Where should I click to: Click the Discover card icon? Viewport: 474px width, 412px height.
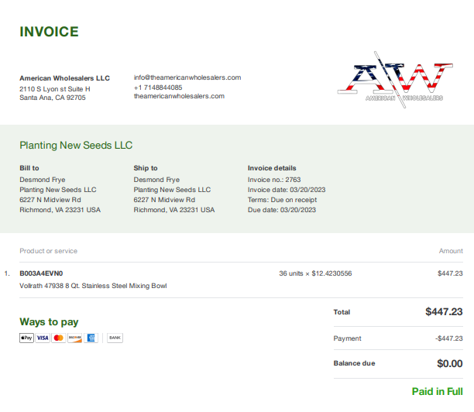[x=74, y=338]
